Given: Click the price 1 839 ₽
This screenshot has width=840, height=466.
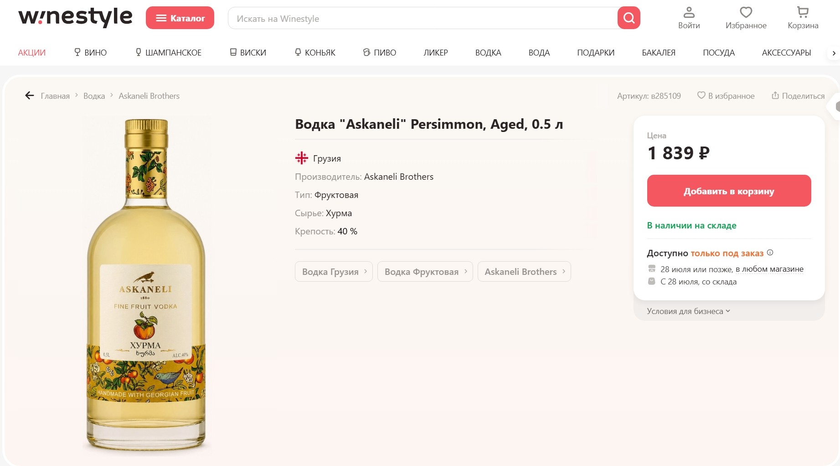Looking at the screenshot, I should tap(679, 153).
